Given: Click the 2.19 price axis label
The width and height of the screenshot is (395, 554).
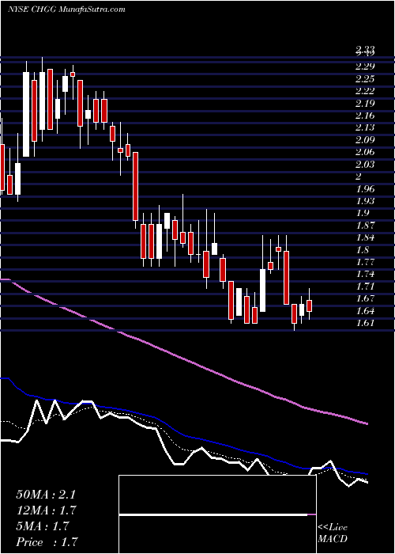Looking at the screenshot, I should click(x=365, y=104).
